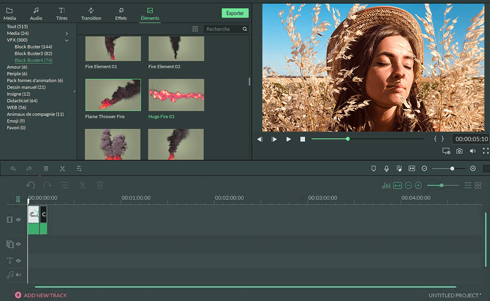Select the Split scissors tool
The width and height of the screenshot is (490, 301).
pyautogui.click(x=62, y=168)
